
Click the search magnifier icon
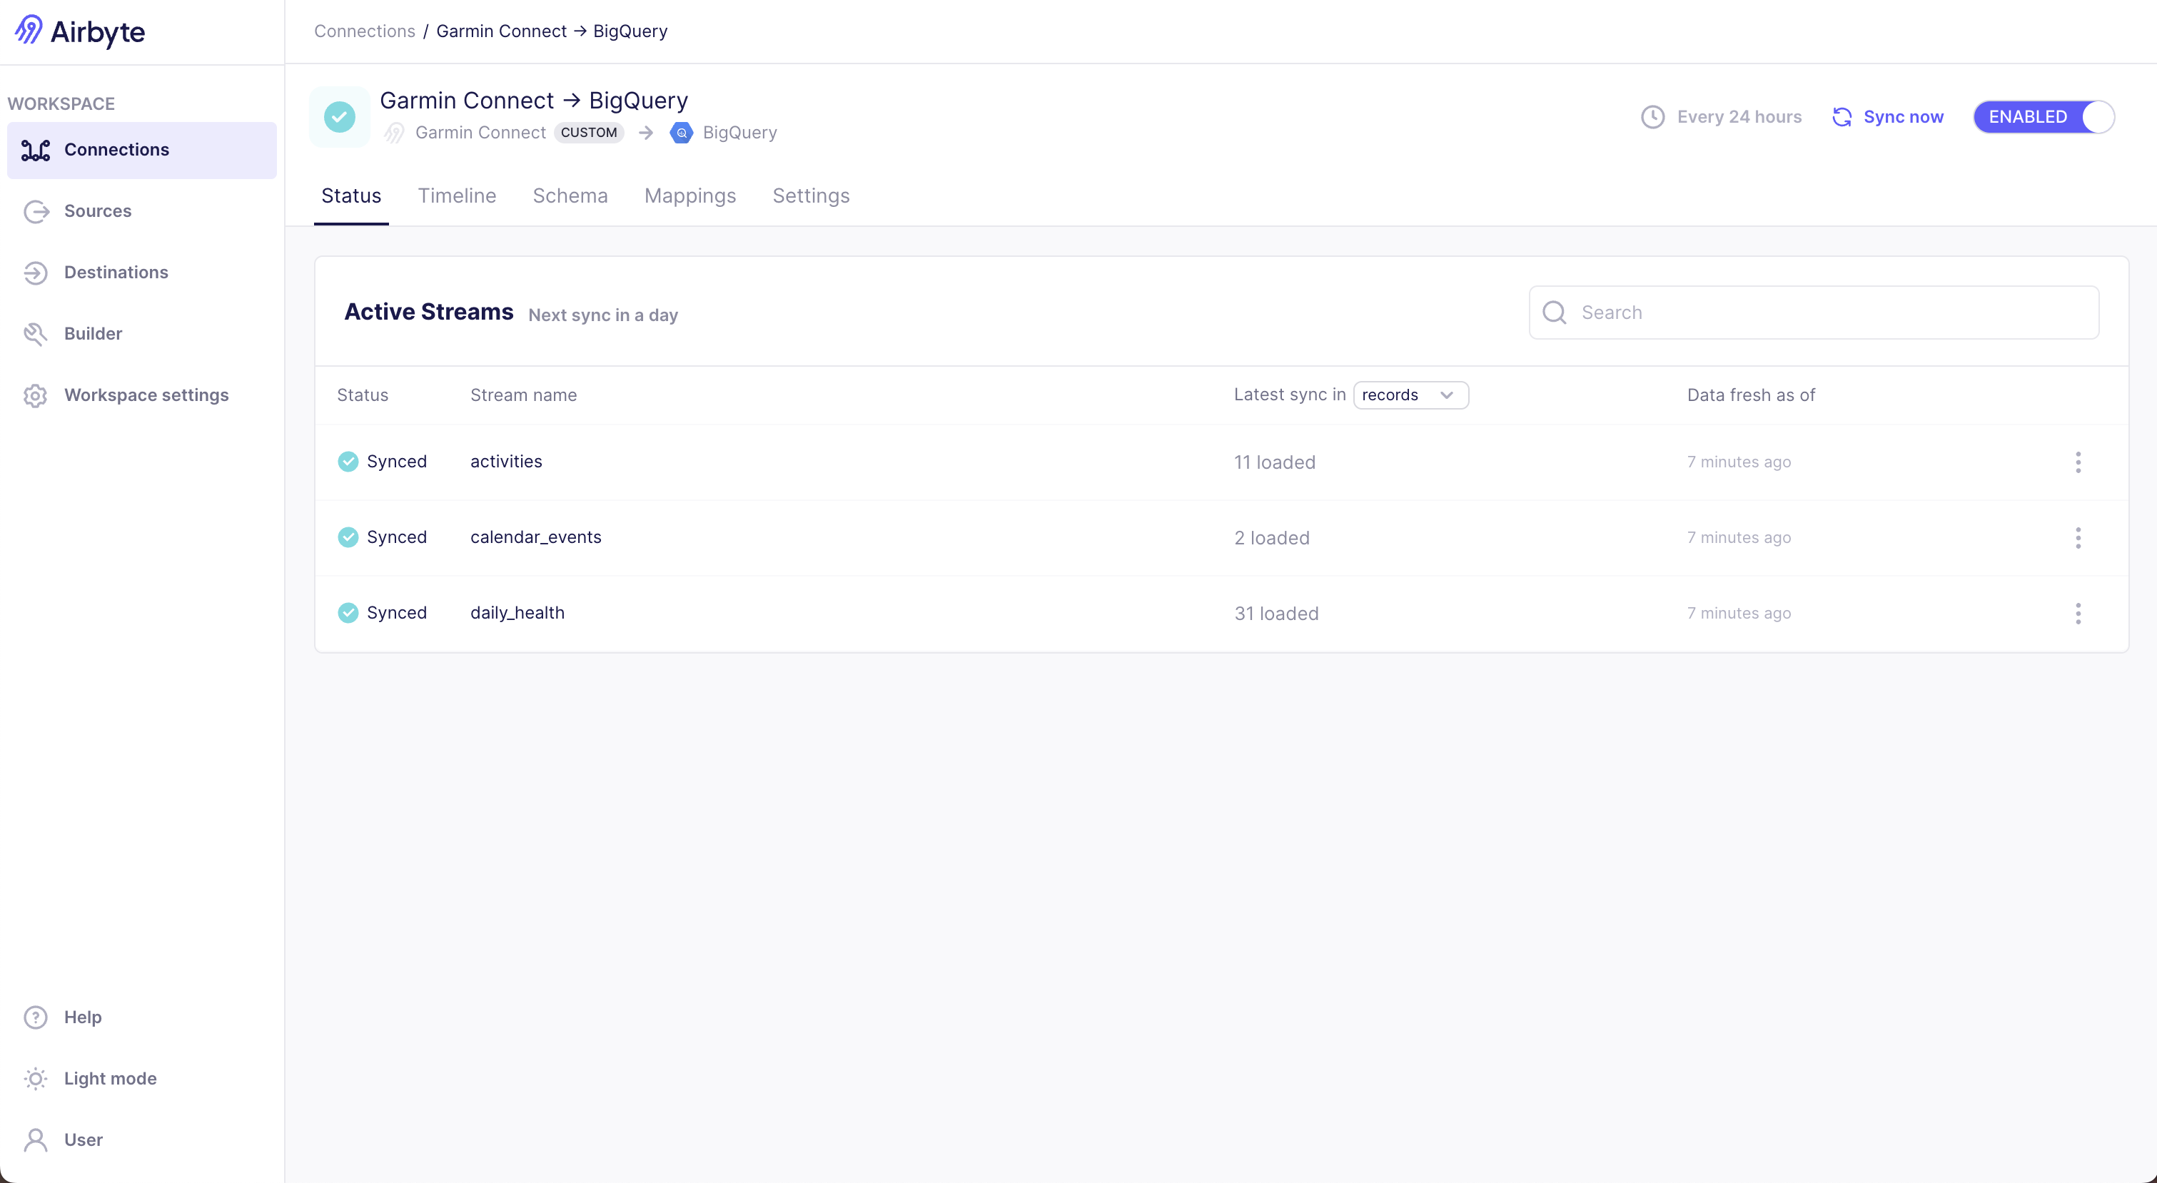(x=1555, y=313)
